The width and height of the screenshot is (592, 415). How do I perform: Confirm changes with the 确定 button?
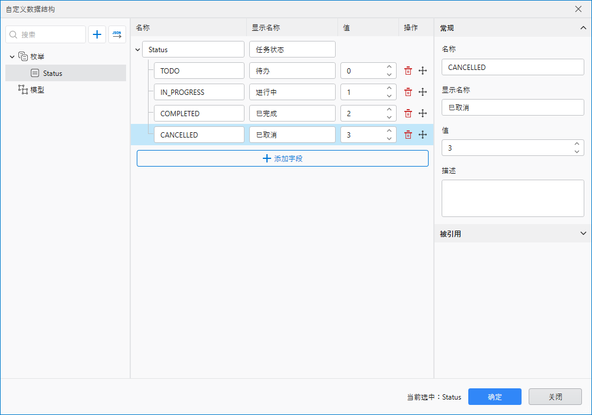(x=495, y=397)
